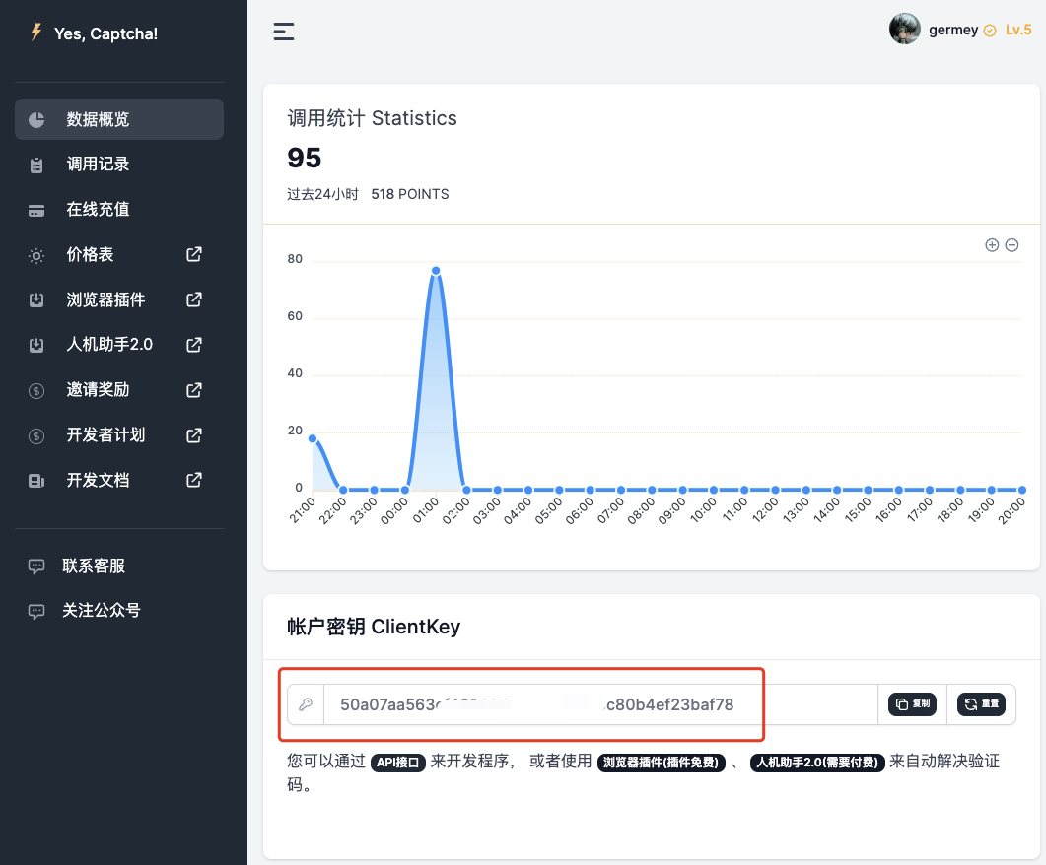Copy the ClientKey with 复制 button
1046x865 pixels.
click(x=913, y=703)
